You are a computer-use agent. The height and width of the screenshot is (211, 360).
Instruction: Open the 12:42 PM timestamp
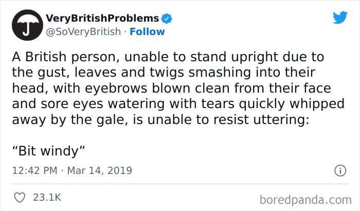[x=34, y=170]
